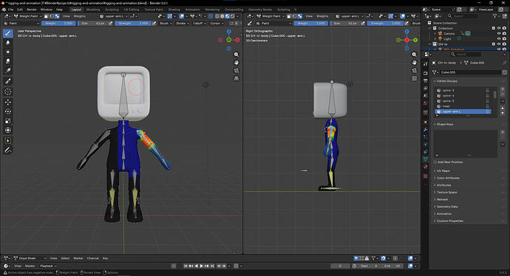Viewport: 510px width, 276px height.
Task: Toggle camera view in right viewport
Action: tap(414, 70)
